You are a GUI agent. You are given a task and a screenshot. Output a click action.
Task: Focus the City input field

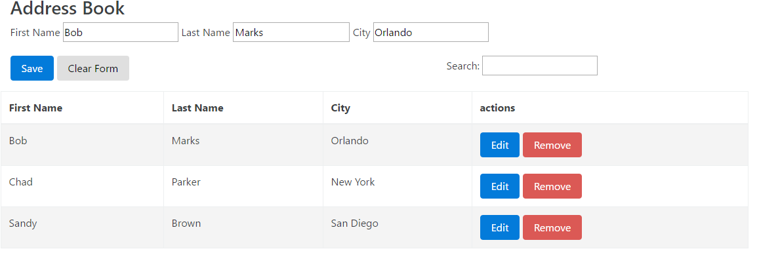tap(431, 32)
